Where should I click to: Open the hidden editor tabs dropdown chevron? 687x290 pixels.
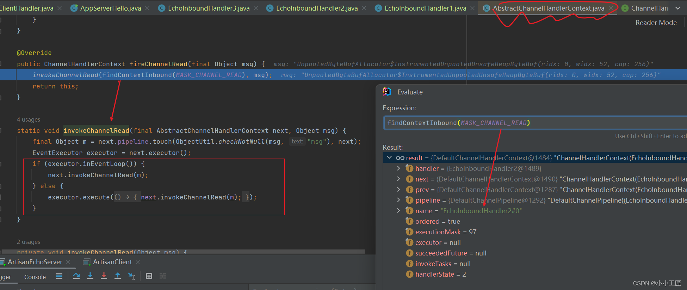[x=678, y=8]
